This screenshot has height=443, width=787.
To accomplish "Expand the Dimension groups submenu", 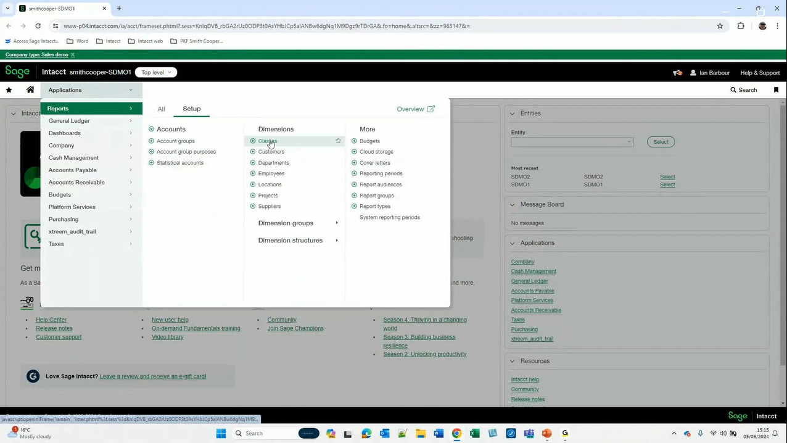I will point(299,223).
